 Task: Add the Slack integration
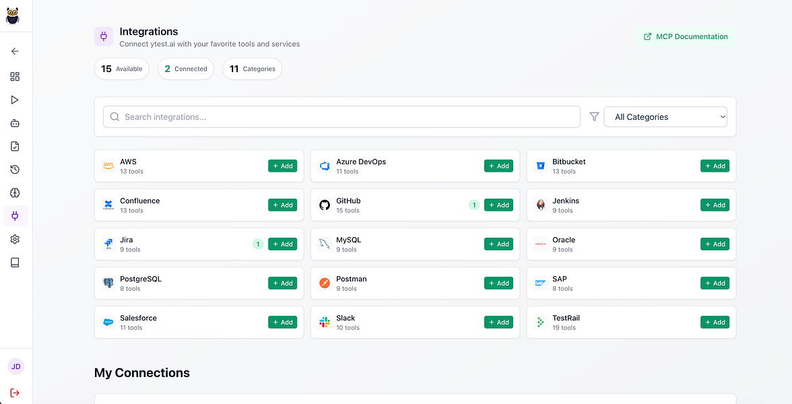pos(498,322)
